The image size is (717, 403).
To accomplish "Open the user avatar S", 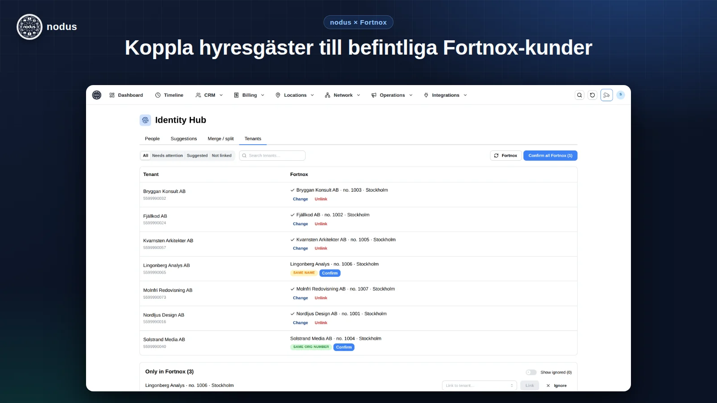I will tap(621, 94).
